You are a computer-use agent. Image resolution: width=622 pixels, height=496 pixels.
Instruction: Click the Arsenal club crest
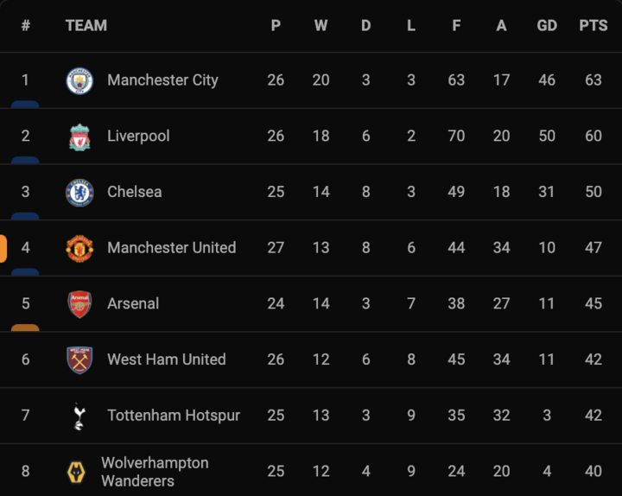pyautogui.click(x=80, y=304)
